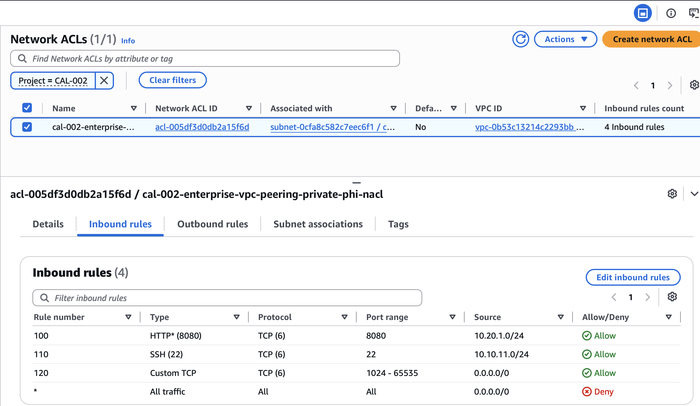
Task: Click the circled info icon at top right
Action: pos(671,13)
